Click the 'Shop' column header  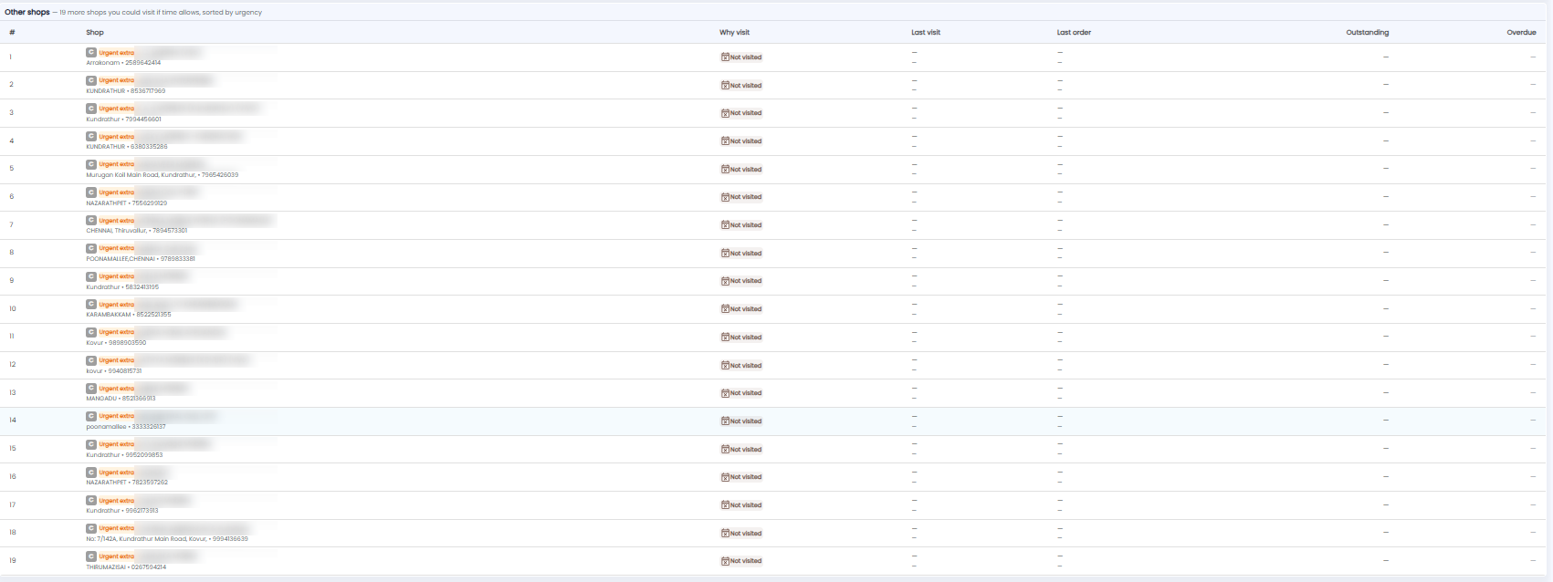pos(95,32)
